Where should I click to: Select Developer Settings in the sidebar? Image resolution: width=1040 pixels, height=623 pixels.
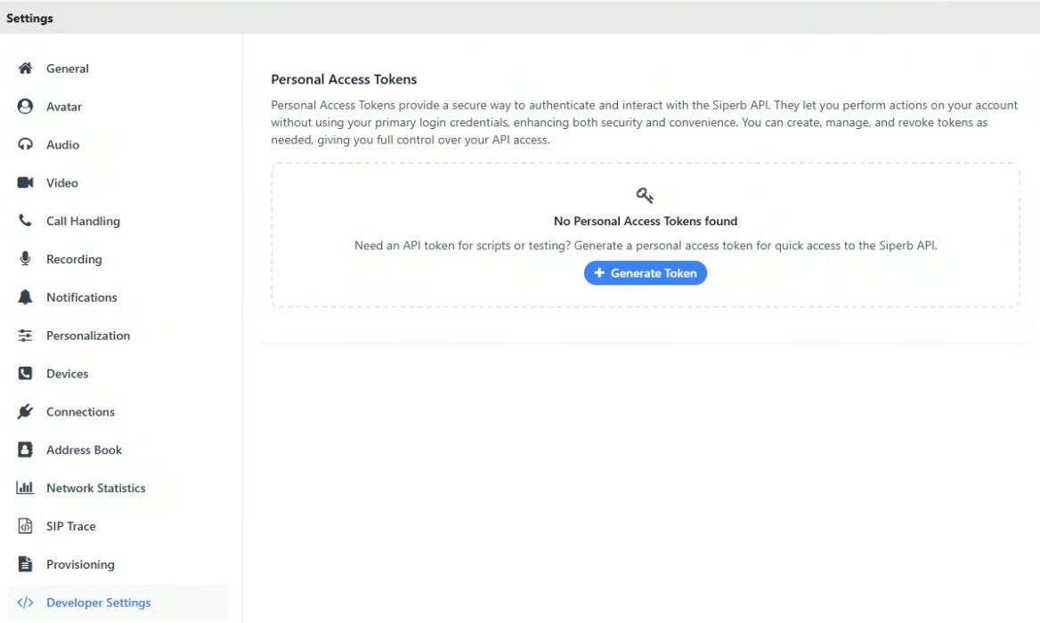click(118, 603)
